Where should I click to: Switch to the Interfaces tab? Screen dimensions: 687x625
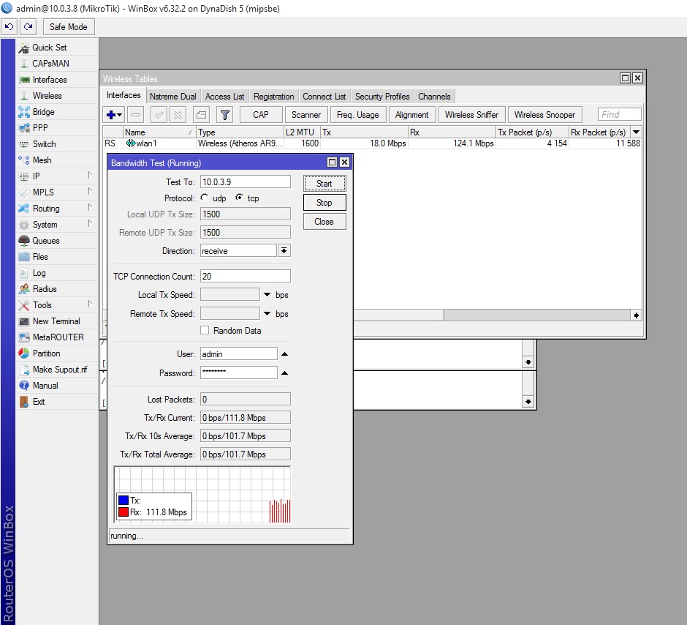124,95
